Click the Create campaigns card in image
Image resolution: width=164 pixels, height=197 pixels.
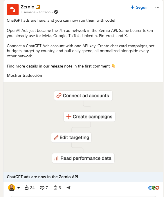coord(89,116)
